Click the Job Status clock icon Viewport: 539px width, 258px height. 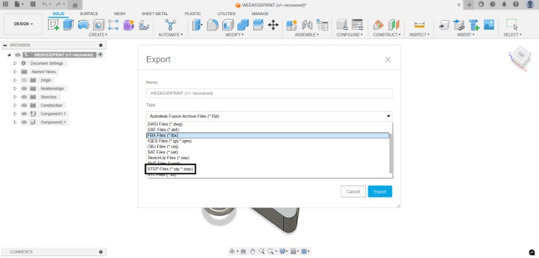point(492,4)
